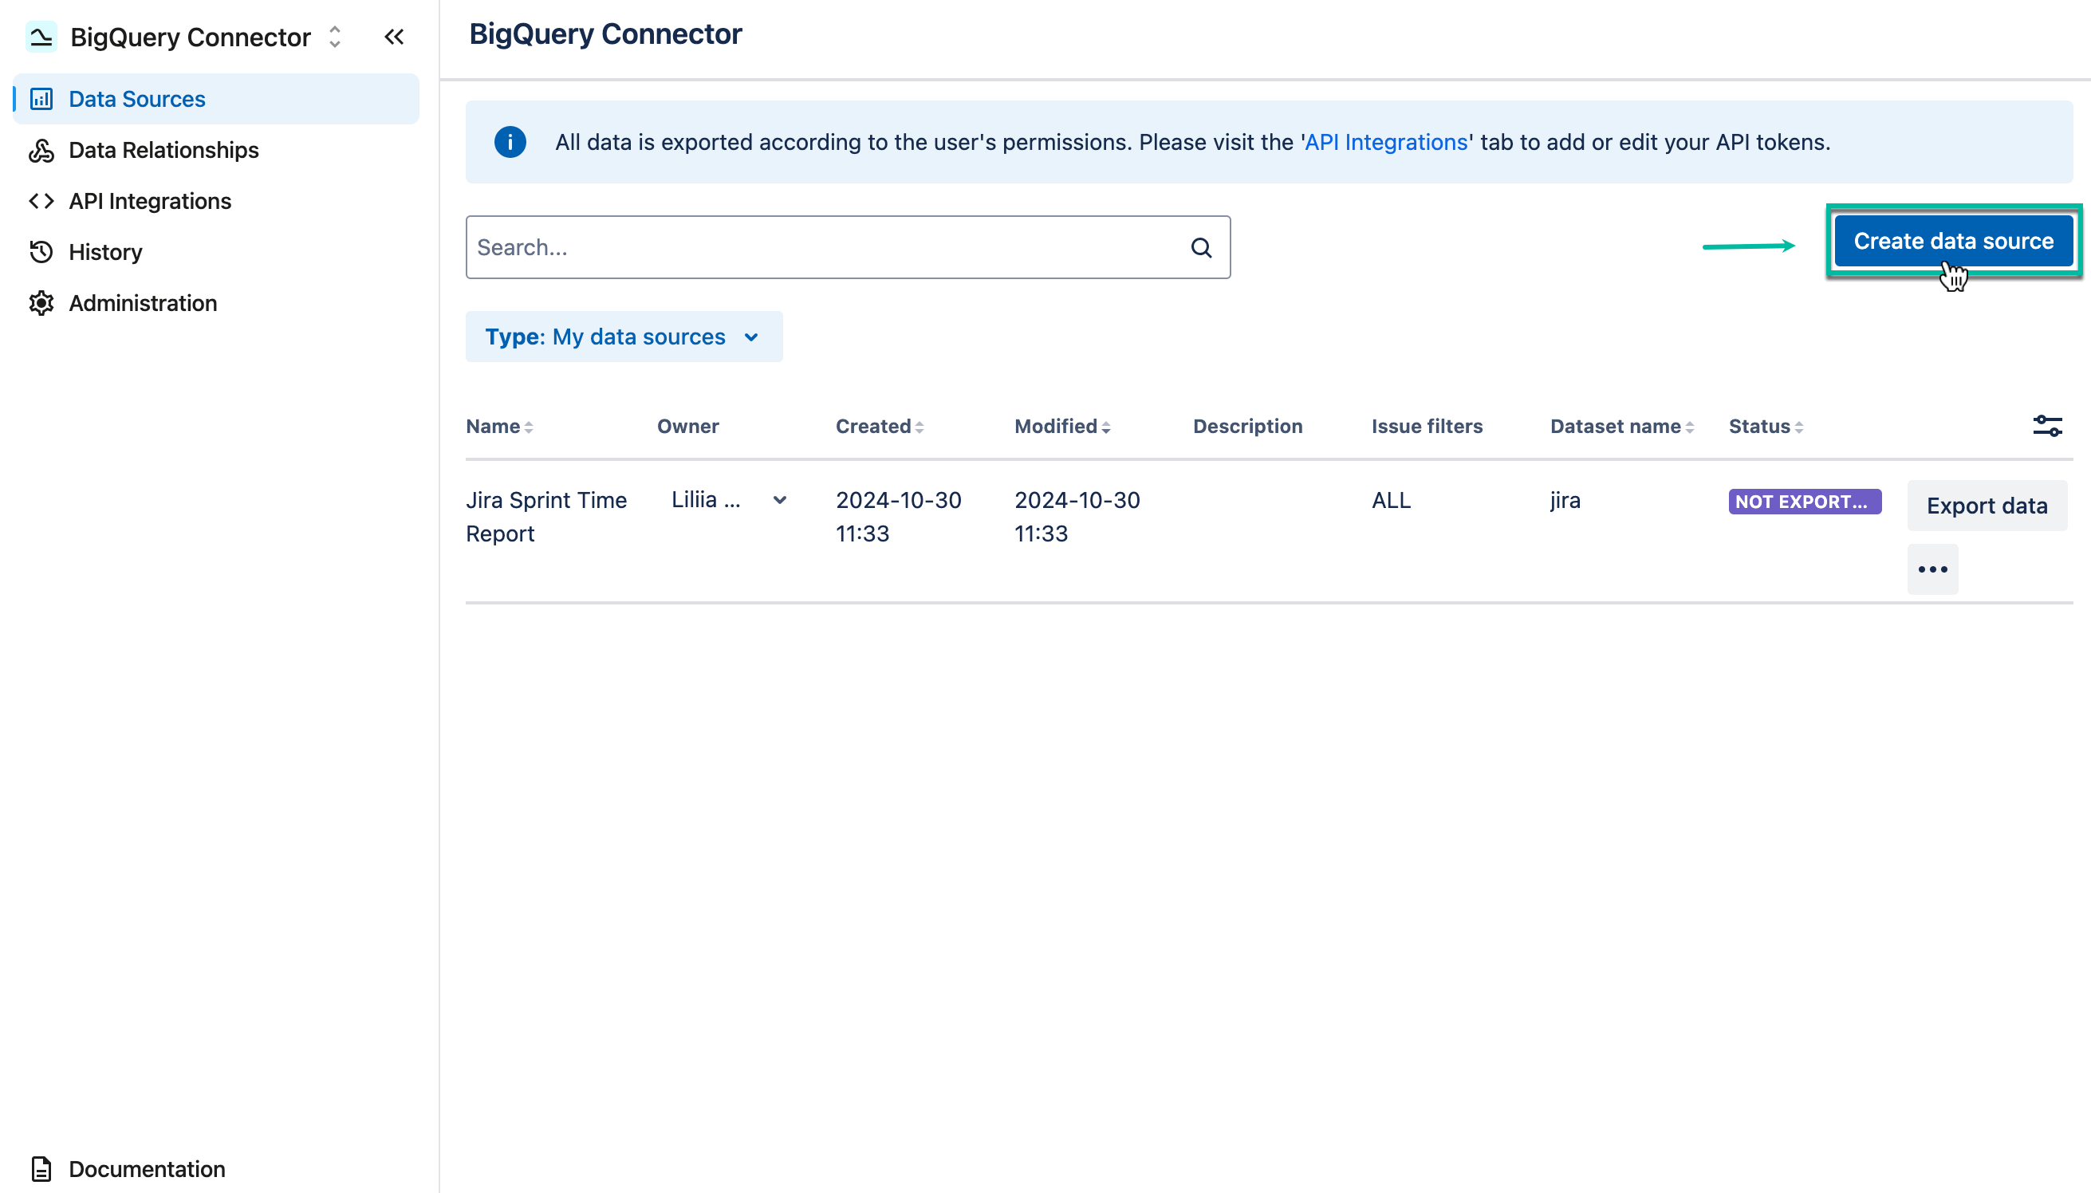Open the ellipsis actions menu for Jira Sprint Time Report
This screenshot has height=1193, width=2091.
pyautogui.click(x=1933, y=569)
